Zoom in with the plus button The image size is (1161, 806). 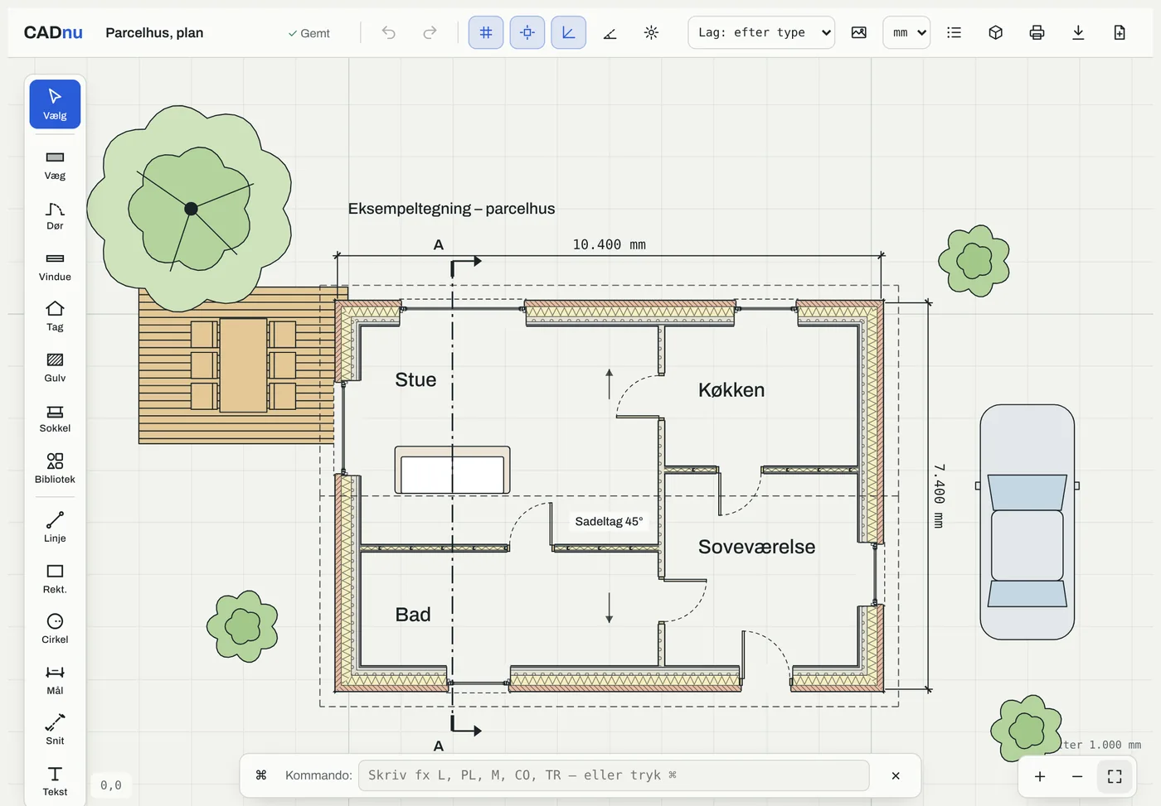coord(1040,776)
